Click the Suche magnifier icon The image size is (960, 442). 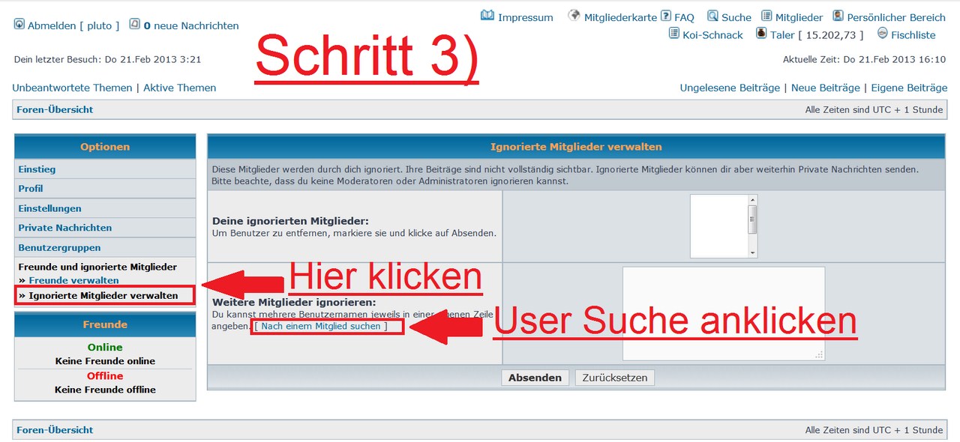(712, 16)
